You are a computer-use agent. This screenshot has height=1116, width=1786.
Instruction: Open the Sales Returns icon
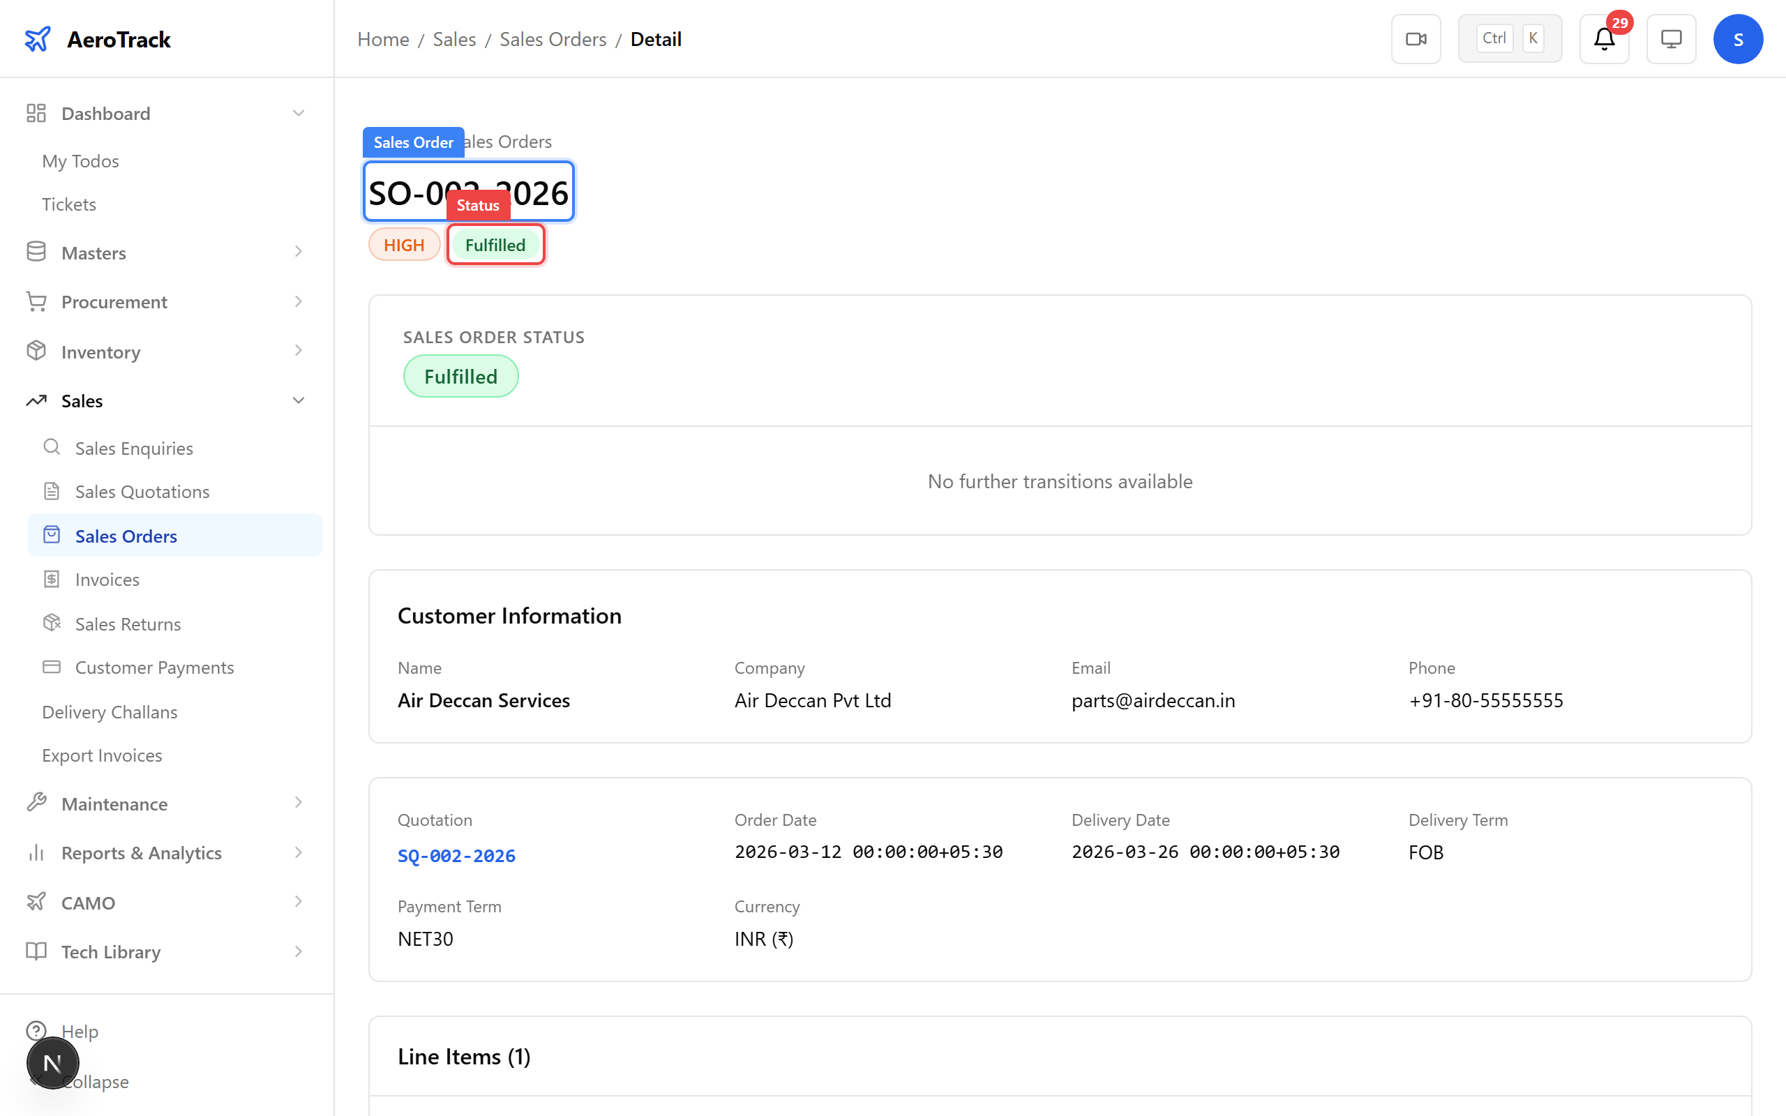click(51, 623)
